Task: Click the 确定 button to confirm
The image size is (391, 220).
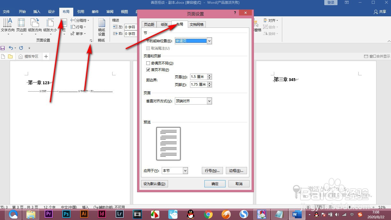Action: [215, 184]
